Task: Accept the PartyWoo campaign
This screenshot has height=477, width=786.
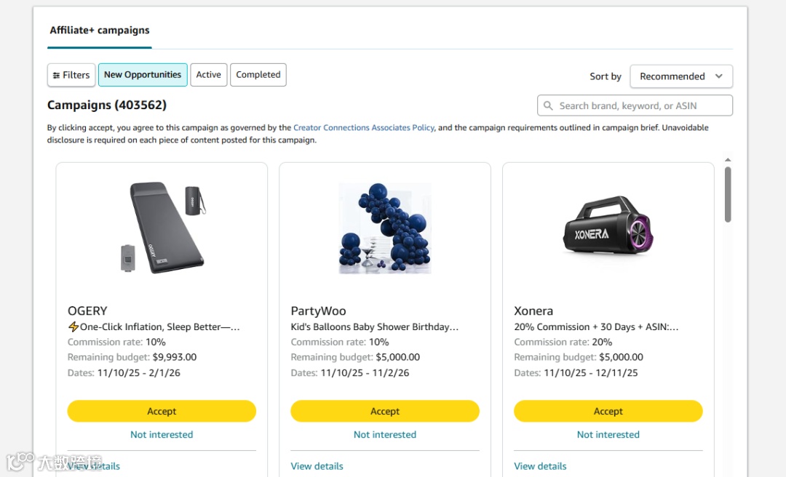Action: pyautogui.click(x=385, y=411)
